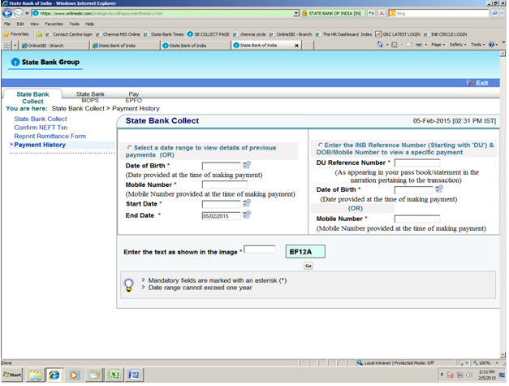
Task: Click the State Bank Group logo
Action: 45,62
